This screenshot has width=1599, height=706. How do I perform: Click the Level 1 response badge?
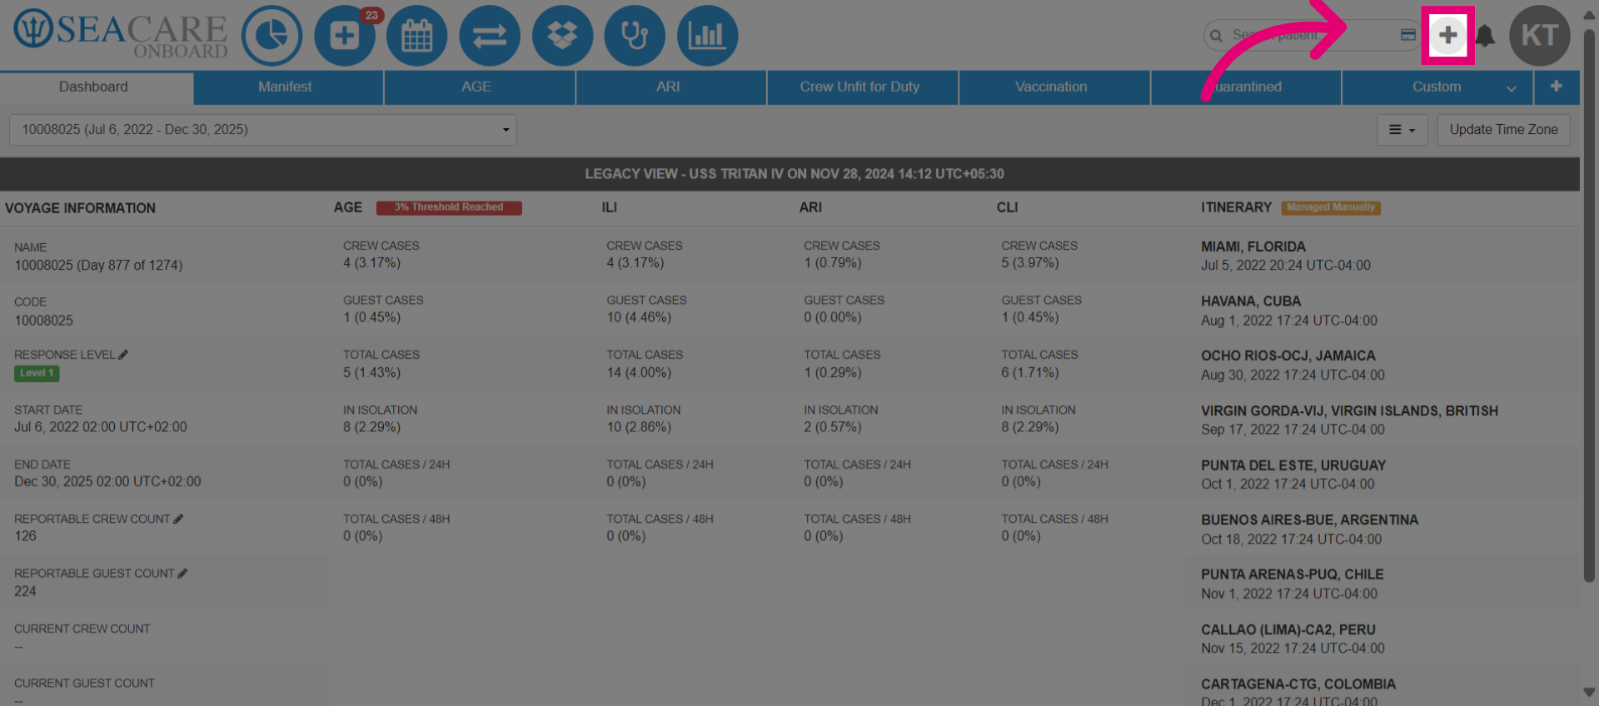click(37, 373)
